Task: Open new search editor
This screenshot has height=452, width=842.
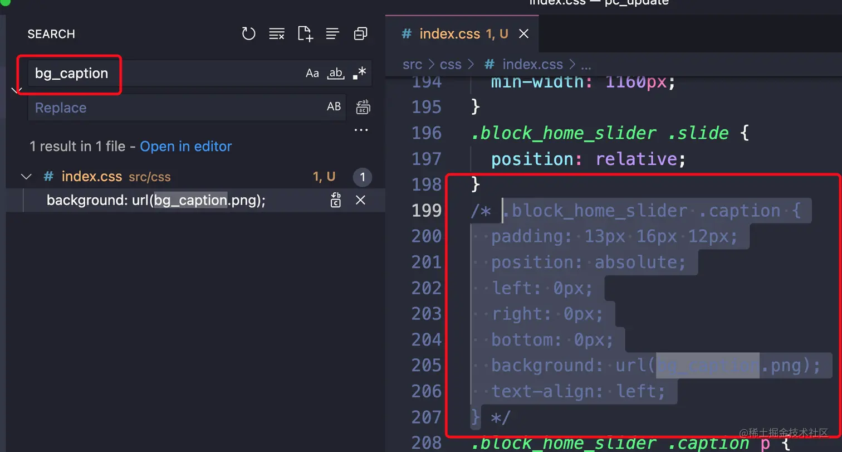Action: pos(305,34)
